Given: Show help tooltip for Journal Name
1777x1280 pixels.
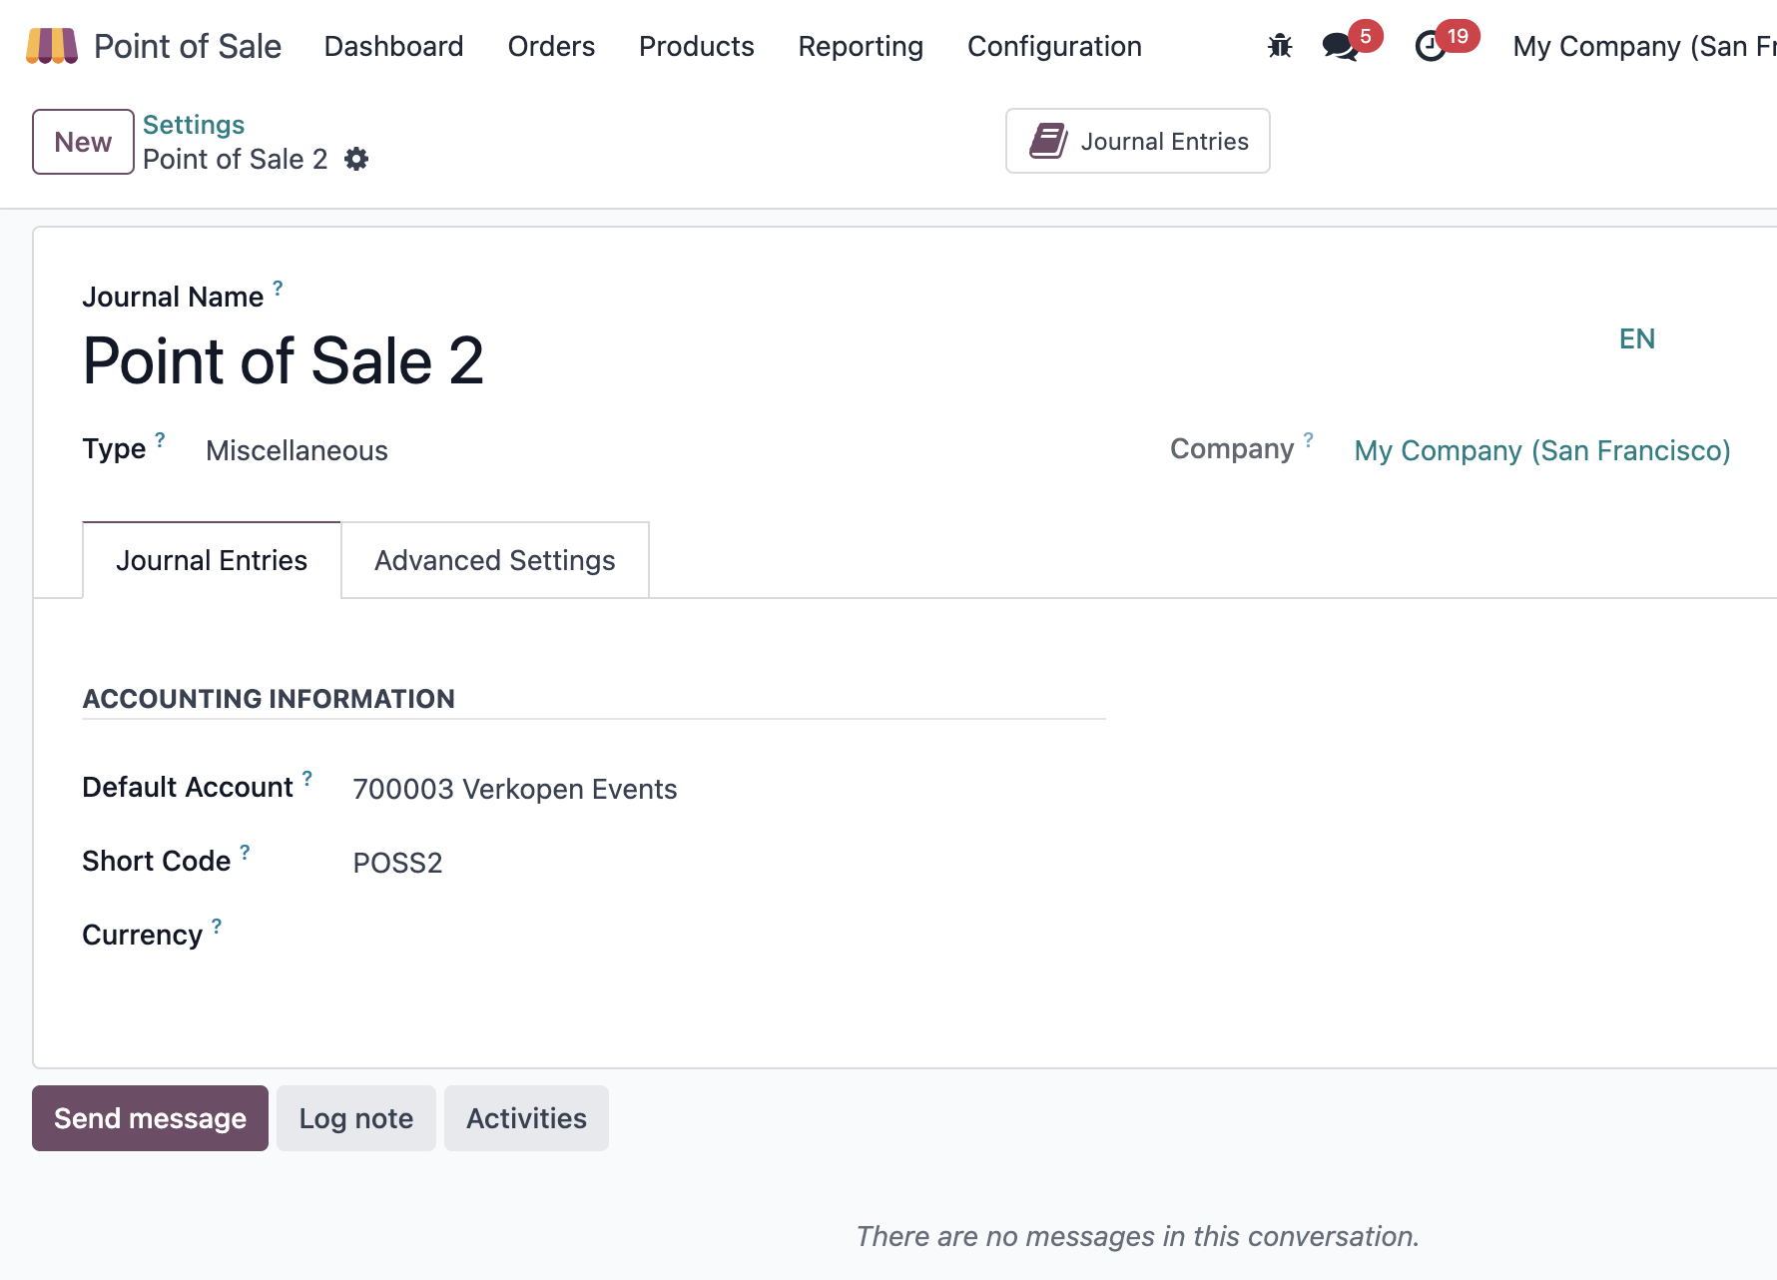Looking at the screenshot, I should 278,289.
